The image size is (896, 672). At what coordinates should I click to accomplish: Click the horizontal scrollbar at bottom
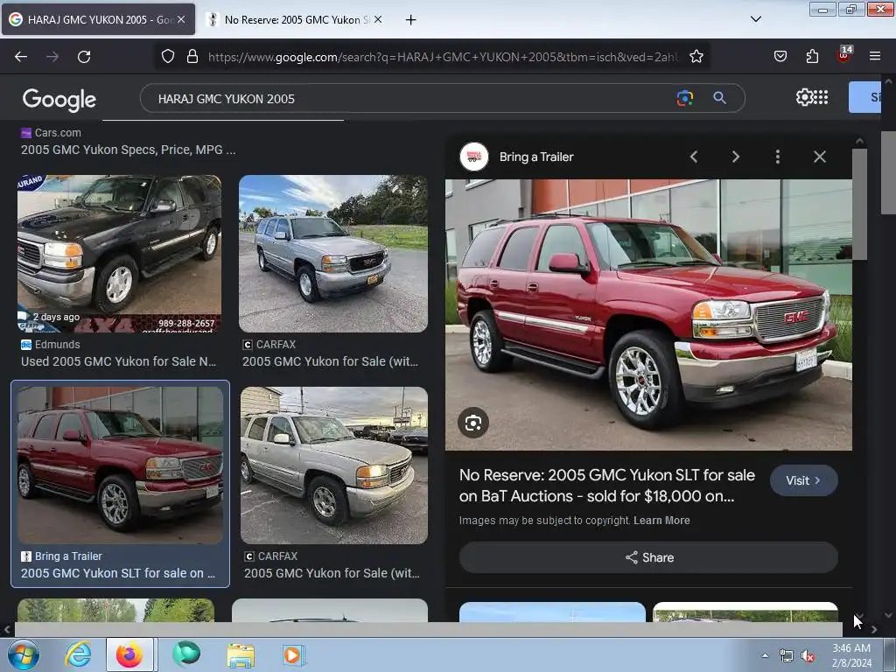[x=427, y=629]
